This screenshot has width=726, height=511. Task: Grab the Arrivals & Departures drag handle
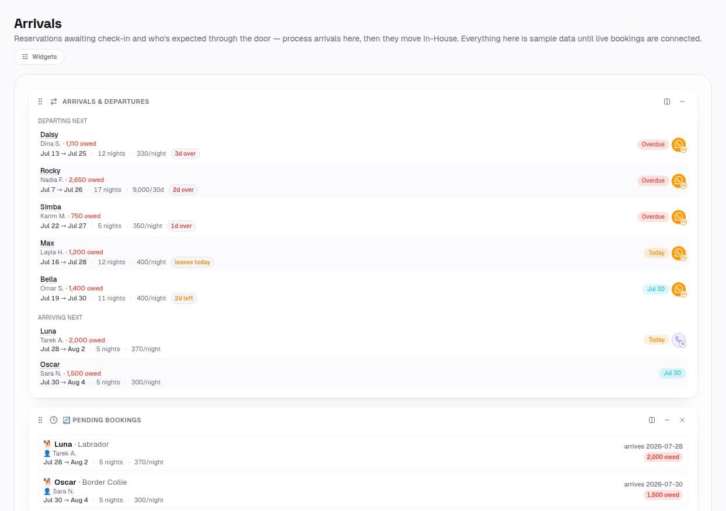tap(40, 101)
